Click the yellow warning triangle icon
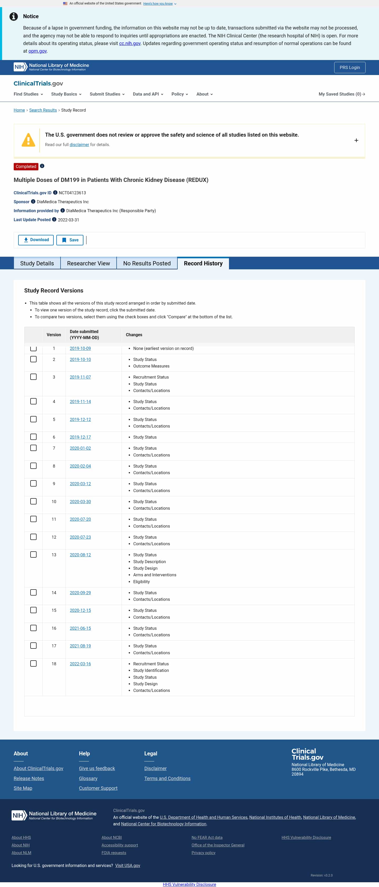This screenshot has width=379, height=887. point(28,140)
